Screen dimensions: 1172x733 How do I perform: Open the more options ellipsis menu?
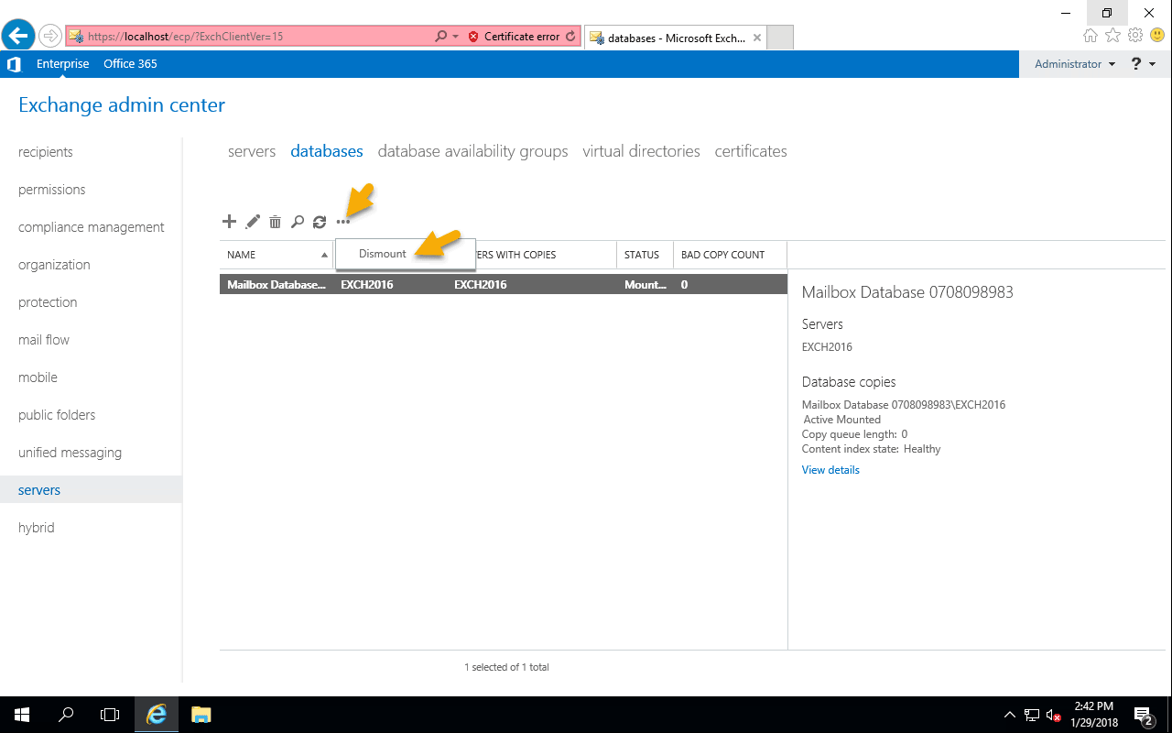pyautogui.click(x=342, y=222)
